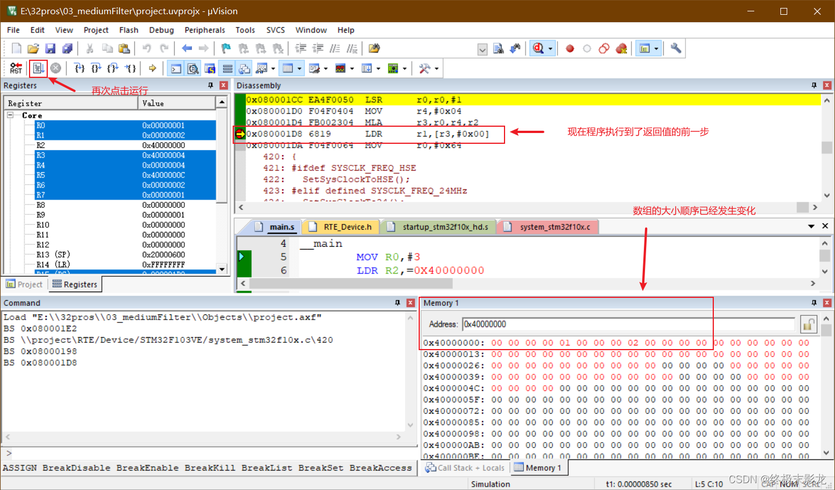Click the Step Over debug icon
Image resolution: width=835 pixels, height=490 pixels.
tap(97, 69)
